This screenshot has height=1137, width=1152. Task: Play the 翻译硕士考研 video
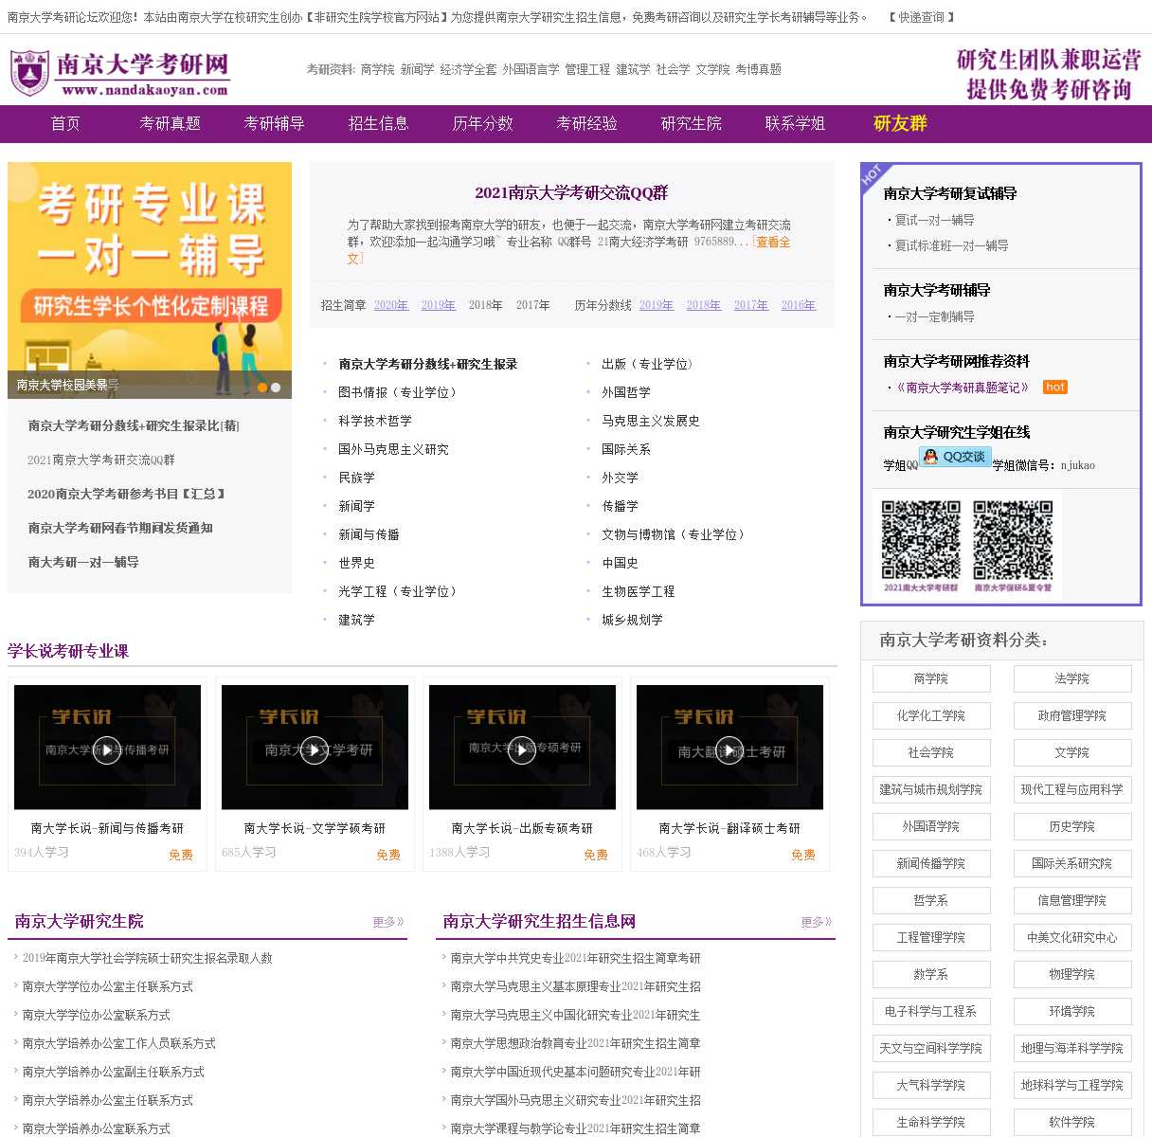(x=729, y=749)
